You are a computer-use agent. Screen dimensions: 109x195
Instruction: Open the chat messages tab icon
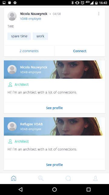68,178
